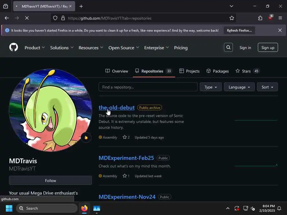
Task: Click the muted volume tray icon
Action: tap(253, 208)
